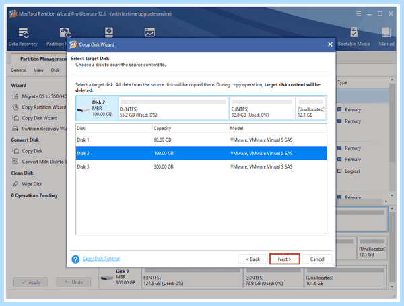Click the Disk 3 drive icon in main window
404x306 pixels.
(107, 278)
